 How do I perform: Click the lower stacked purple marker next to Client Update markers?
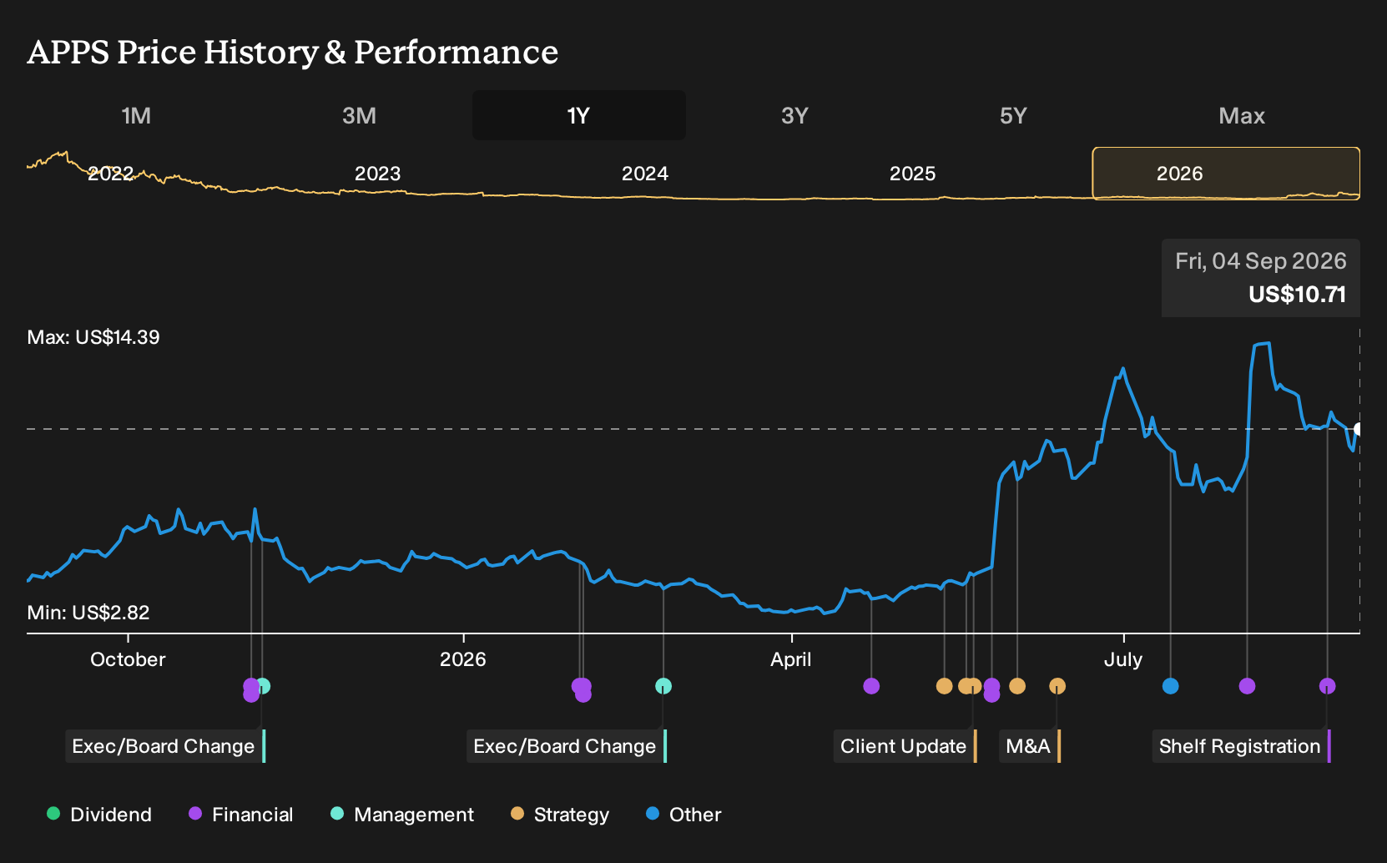(991, 694)
